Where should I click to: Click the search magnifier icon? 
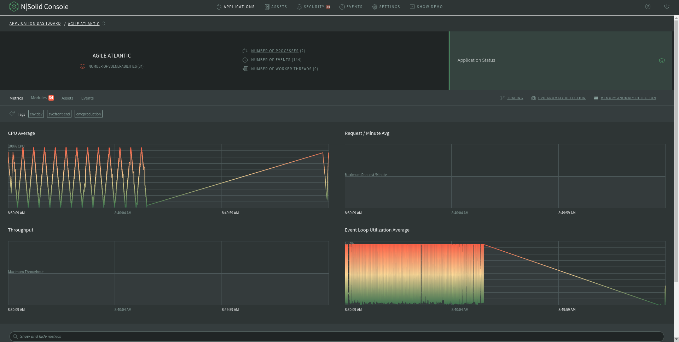click(x=15, y=337)
